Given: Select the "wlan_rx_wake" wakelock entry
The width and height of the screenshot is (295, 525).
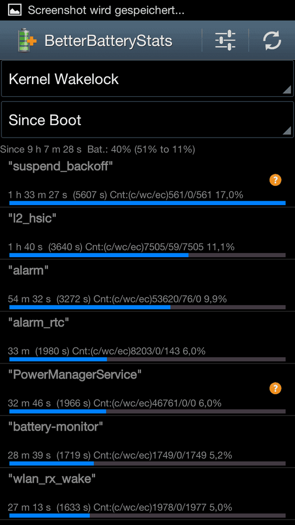Looking at the screenshot, I should (147, 494).
